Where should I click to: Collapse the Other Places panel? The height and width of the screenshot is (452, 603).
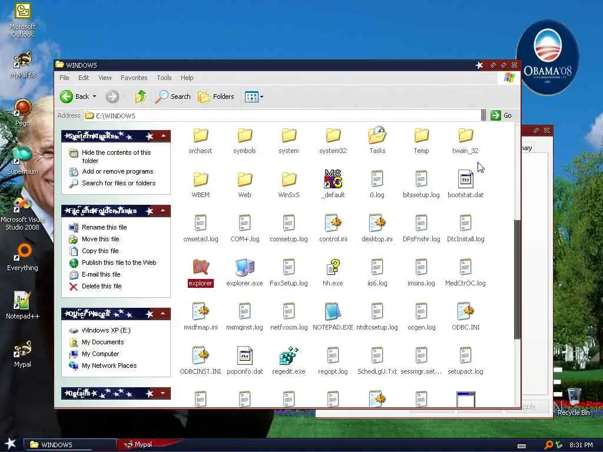tap(164, 314)
